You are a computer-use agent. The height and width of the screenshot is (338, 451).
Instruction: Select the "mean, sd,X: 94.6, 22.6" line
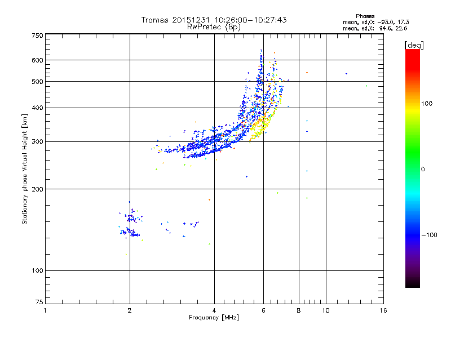[x=375, y=29]
